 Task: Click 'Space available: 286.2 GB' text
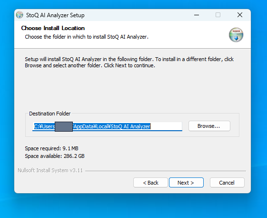click(55, 156)
